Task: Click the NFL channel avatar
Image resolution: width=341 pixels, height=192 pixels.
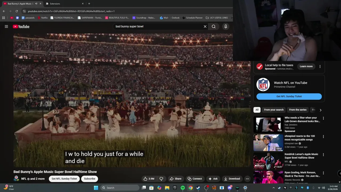Action: click(x=17, y=178)
